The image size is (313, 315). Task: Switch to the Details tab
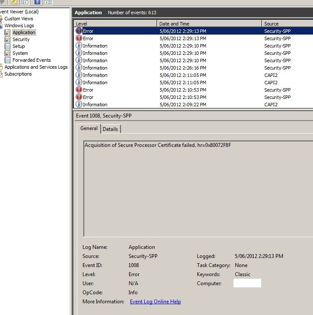(x=111, y=129)
